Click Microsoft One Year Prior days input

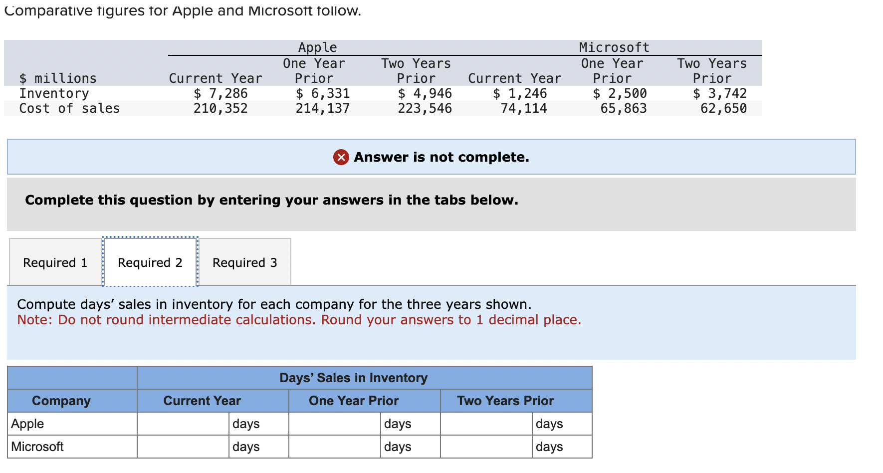pyautogui.click(x=335, y=447)
